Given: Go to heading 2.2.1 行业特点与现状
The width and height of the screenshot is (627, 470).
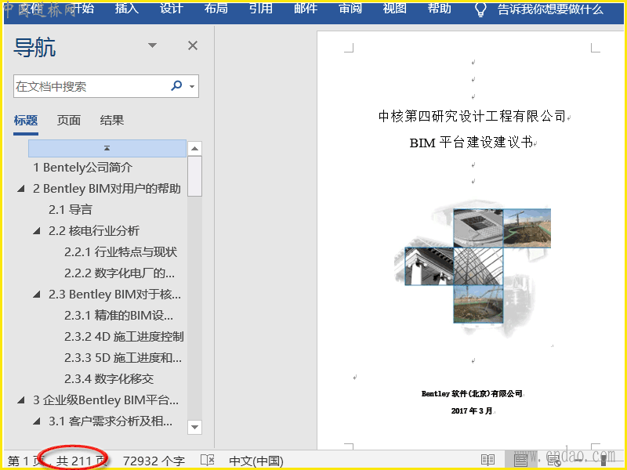Looking at the screenshot, I should (x=121, y=252).
